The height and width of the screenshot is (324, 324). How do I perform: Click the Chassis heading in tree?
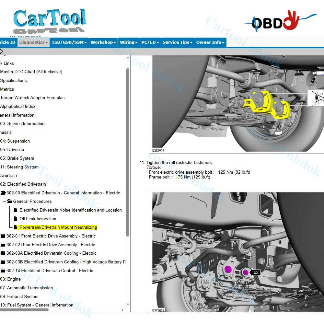point(6,132)
